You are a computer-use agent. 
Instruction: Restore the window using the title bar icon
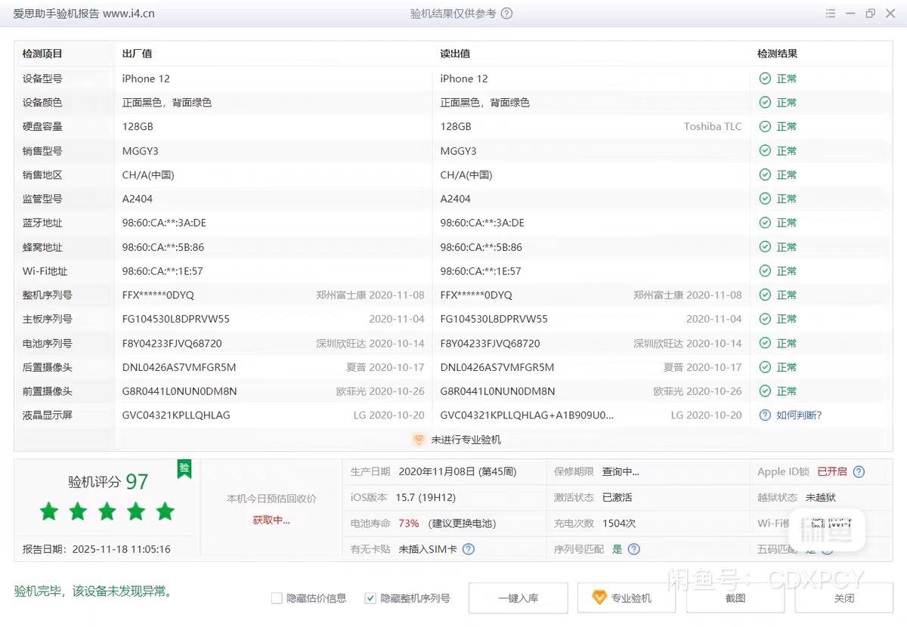click(871, 14)
